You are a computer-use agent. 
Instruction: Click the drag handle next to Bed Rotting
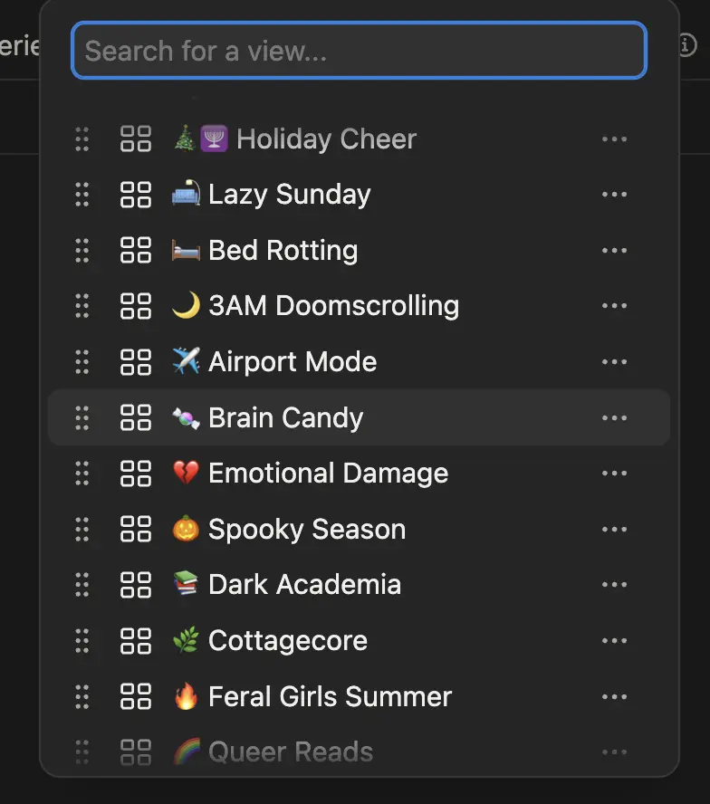click(82, 251)
